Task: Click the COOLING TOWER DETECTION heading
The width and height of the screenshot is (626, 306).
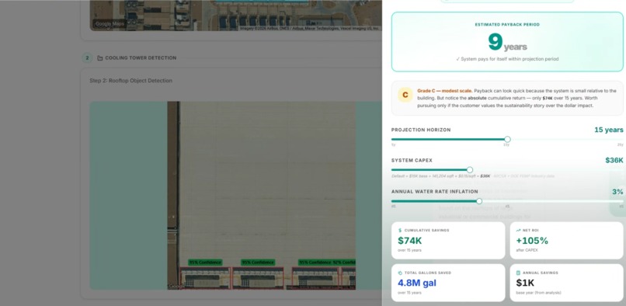Action: point(141,58)
